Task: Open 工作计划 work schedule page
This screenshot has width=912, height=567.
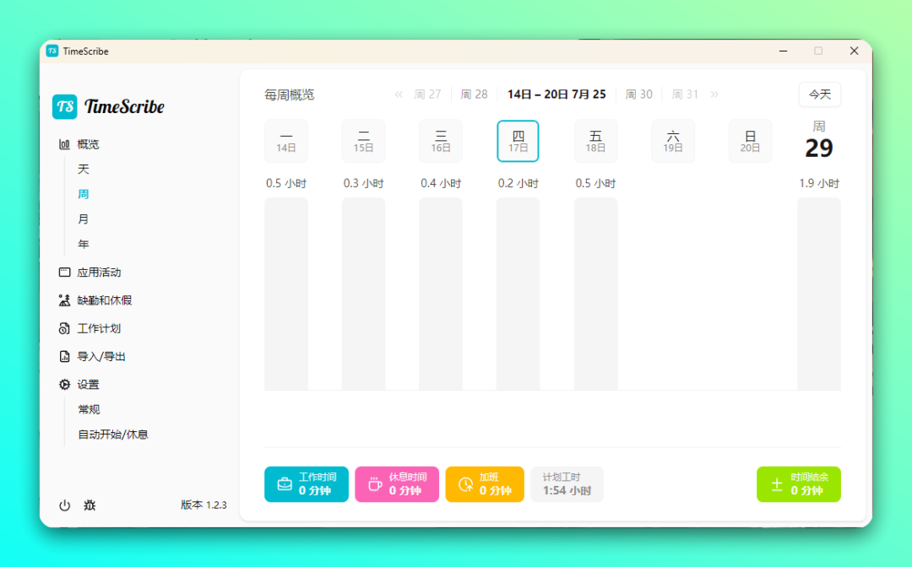Action: coord(99,329)
